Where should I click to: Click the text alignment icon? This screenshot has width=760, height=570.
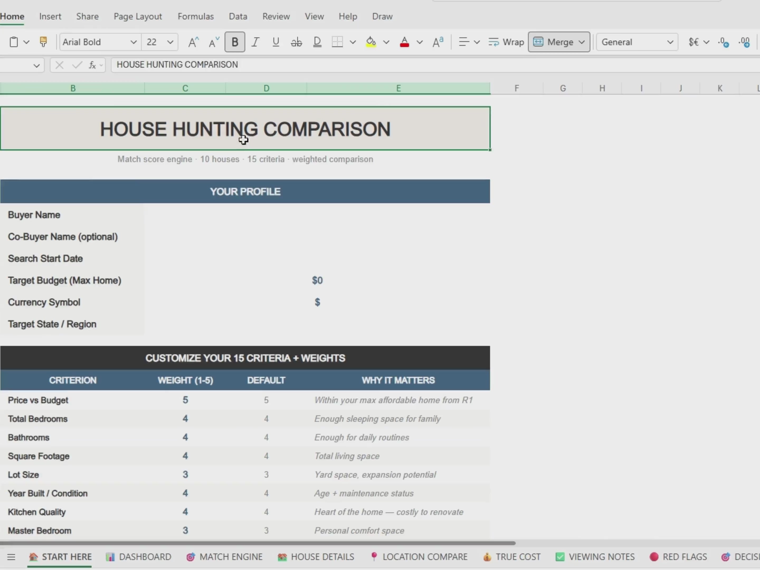click(464, 42)
